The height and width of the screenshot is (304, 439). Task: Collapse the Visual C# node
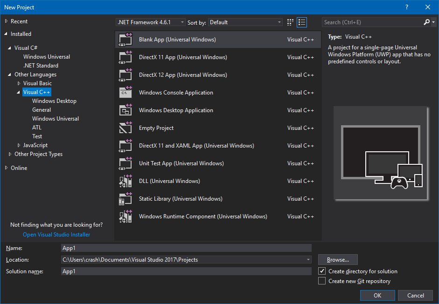[9, 48]
